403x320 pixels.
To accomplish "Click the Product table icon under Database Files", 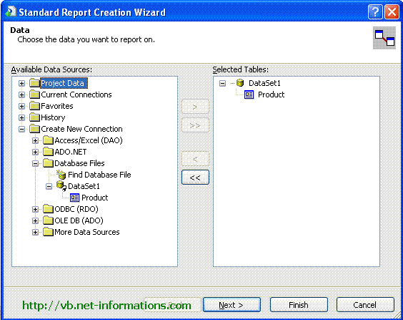I will tap(74, 198).
